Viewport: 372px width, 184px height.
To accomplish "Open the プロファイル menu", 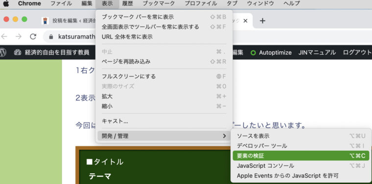I will click(201, 3).
